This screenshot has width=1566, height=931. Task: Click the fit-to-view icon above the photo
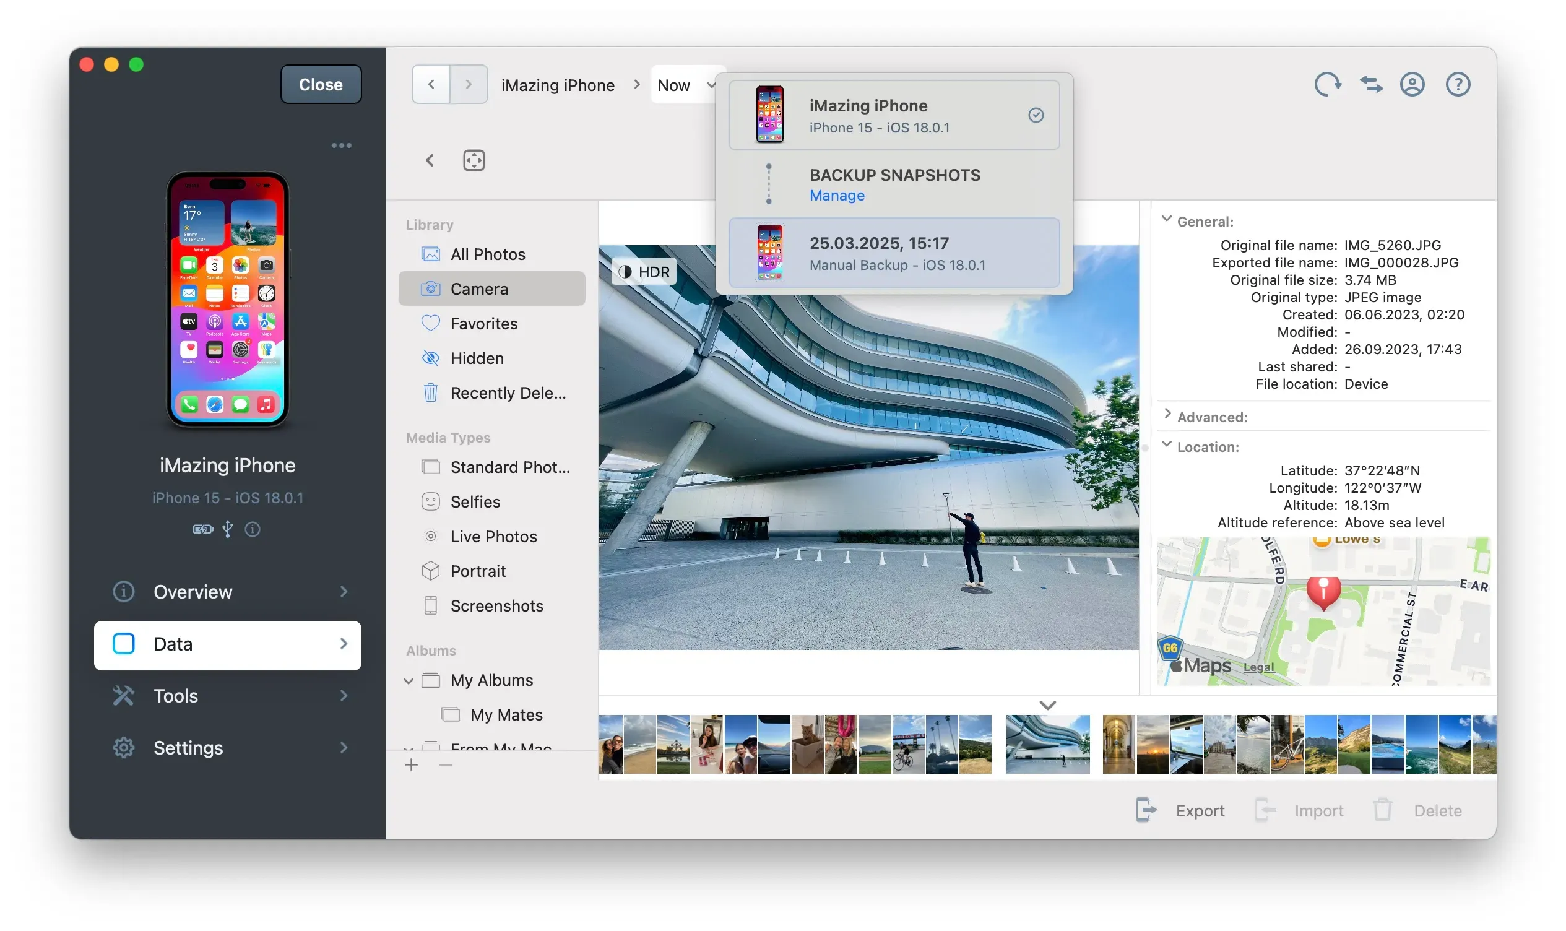click(474, 160)
